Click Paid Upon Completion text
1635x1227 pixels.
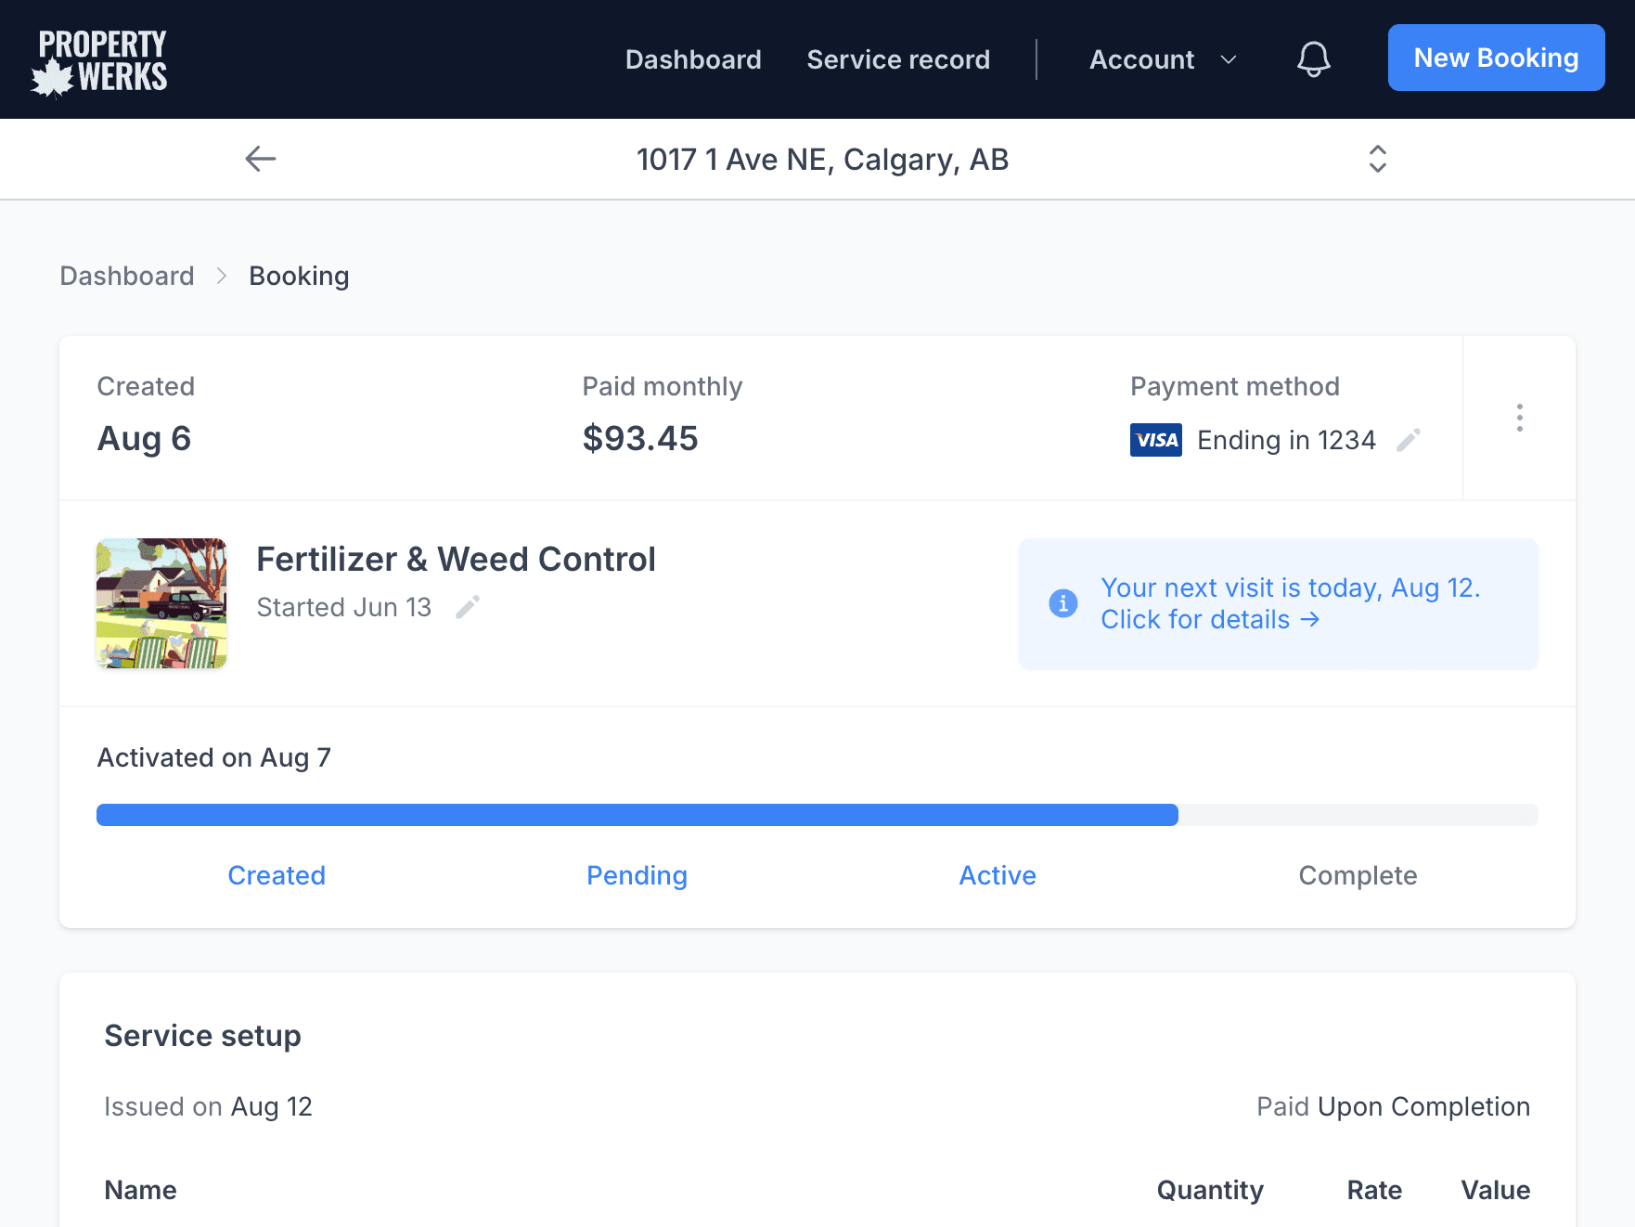[x=1393, y=1106]
